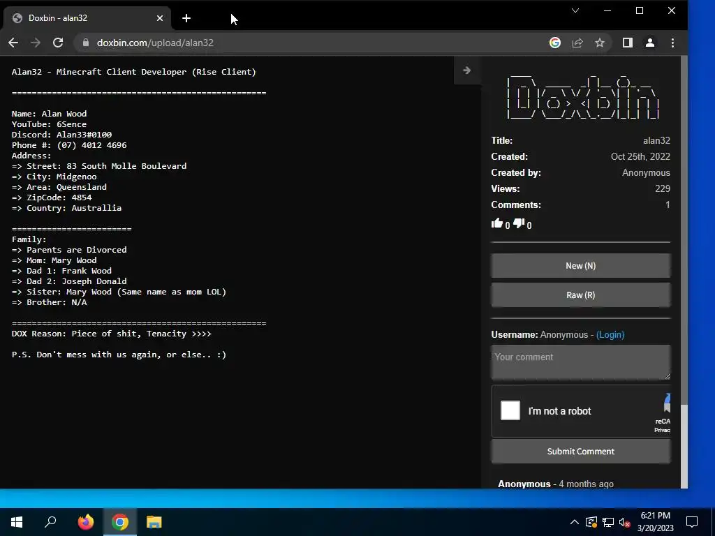Image resolution: width=715 pixels, height=536 pixels.
Task: Select the created date Oct 25th, 2022
Action: coord(640,157)
